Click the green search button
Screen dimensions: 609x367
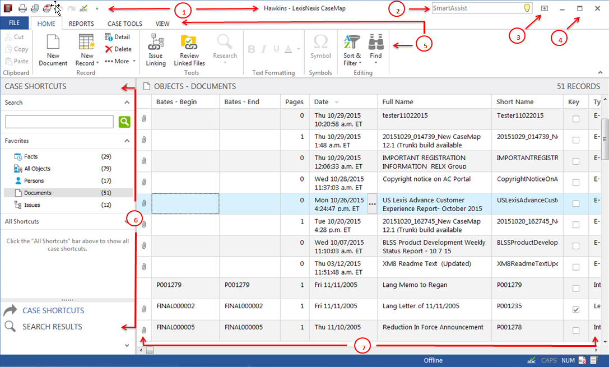point(124,122)
